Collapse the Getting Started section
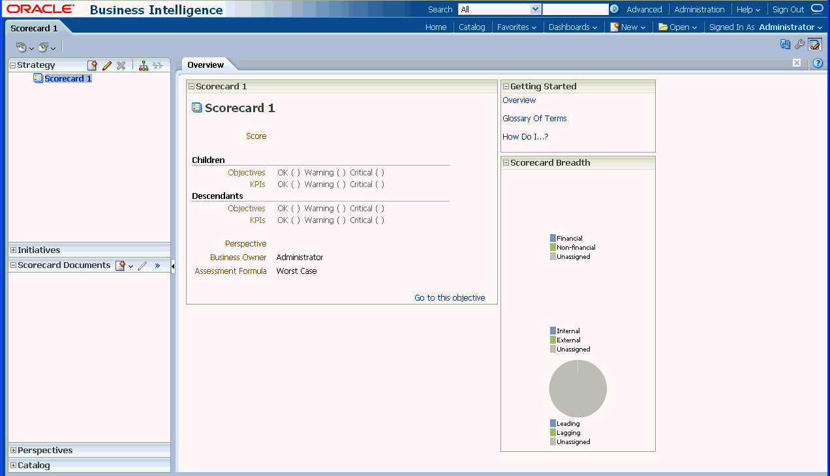Screen dimensions: 830x476 pyautogui.click(x=506, y=86)
